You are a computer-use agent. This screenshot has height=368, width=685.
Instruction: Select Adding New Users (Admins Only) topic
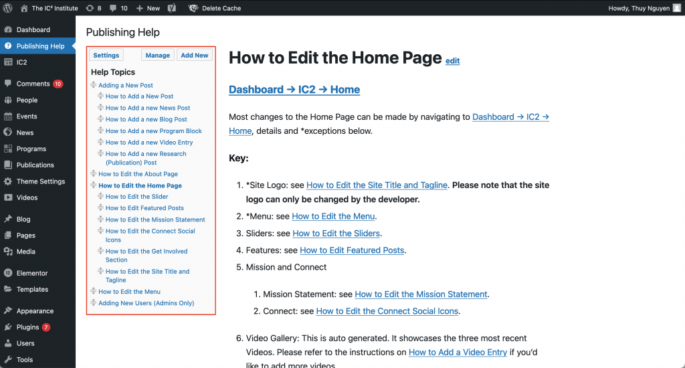coord(146,303)
